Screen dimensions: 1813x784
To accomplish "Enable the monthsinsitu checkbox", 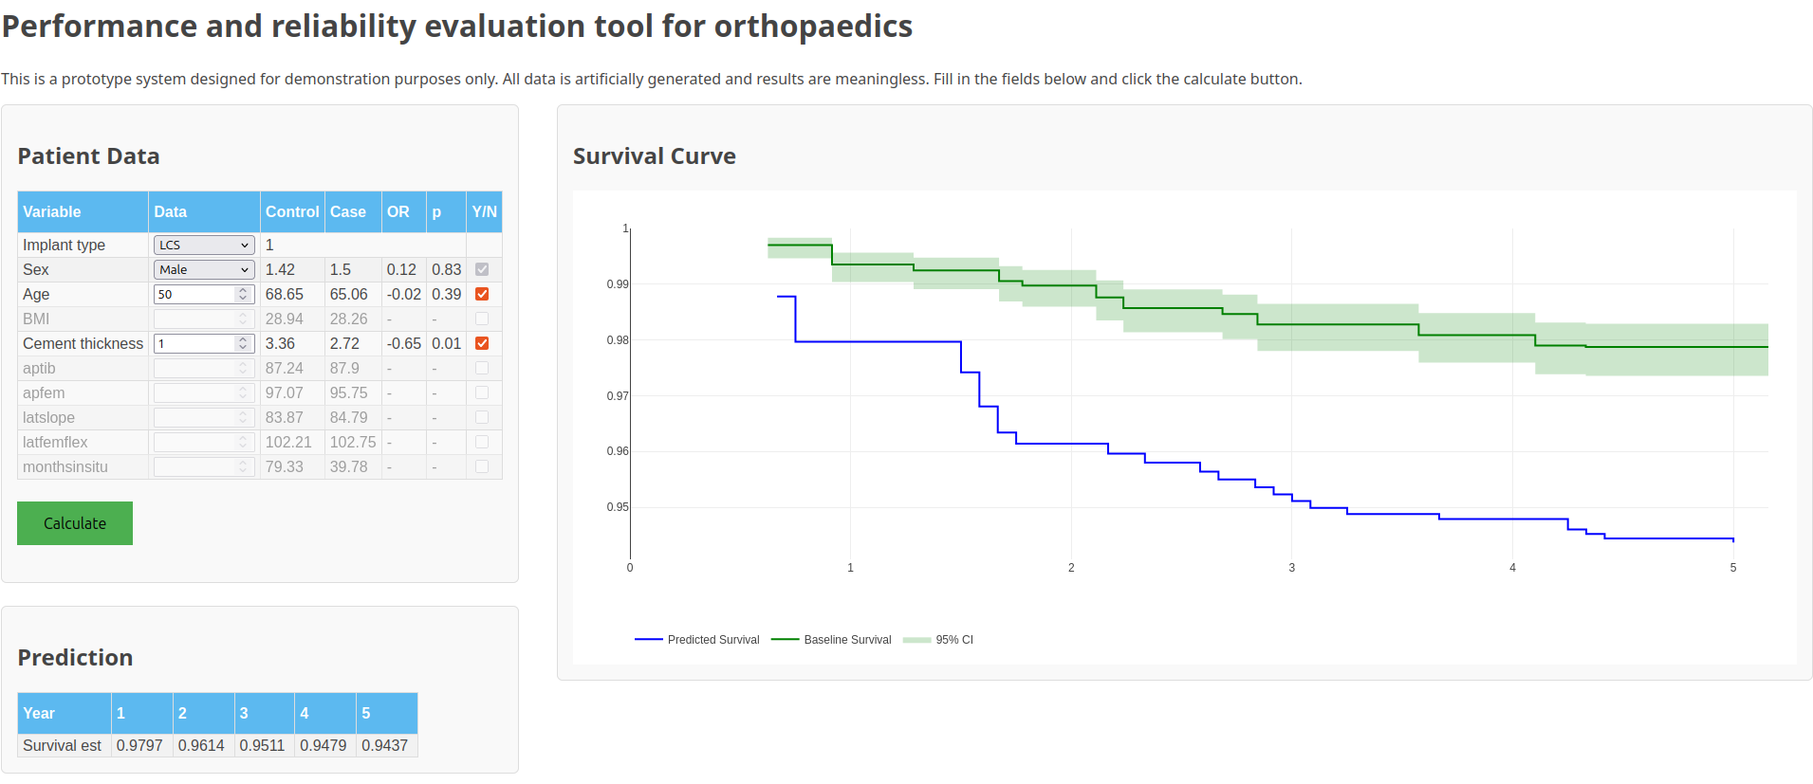I will pyautogui.click(x=482, y=466).
